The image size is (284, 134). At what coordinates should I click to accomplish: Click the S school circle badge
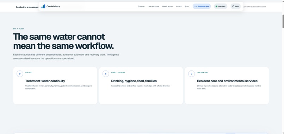(x=106, y=74)
